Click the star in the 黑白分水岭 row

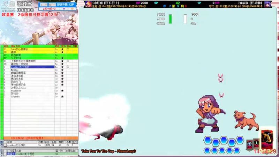tap(62, 79)
